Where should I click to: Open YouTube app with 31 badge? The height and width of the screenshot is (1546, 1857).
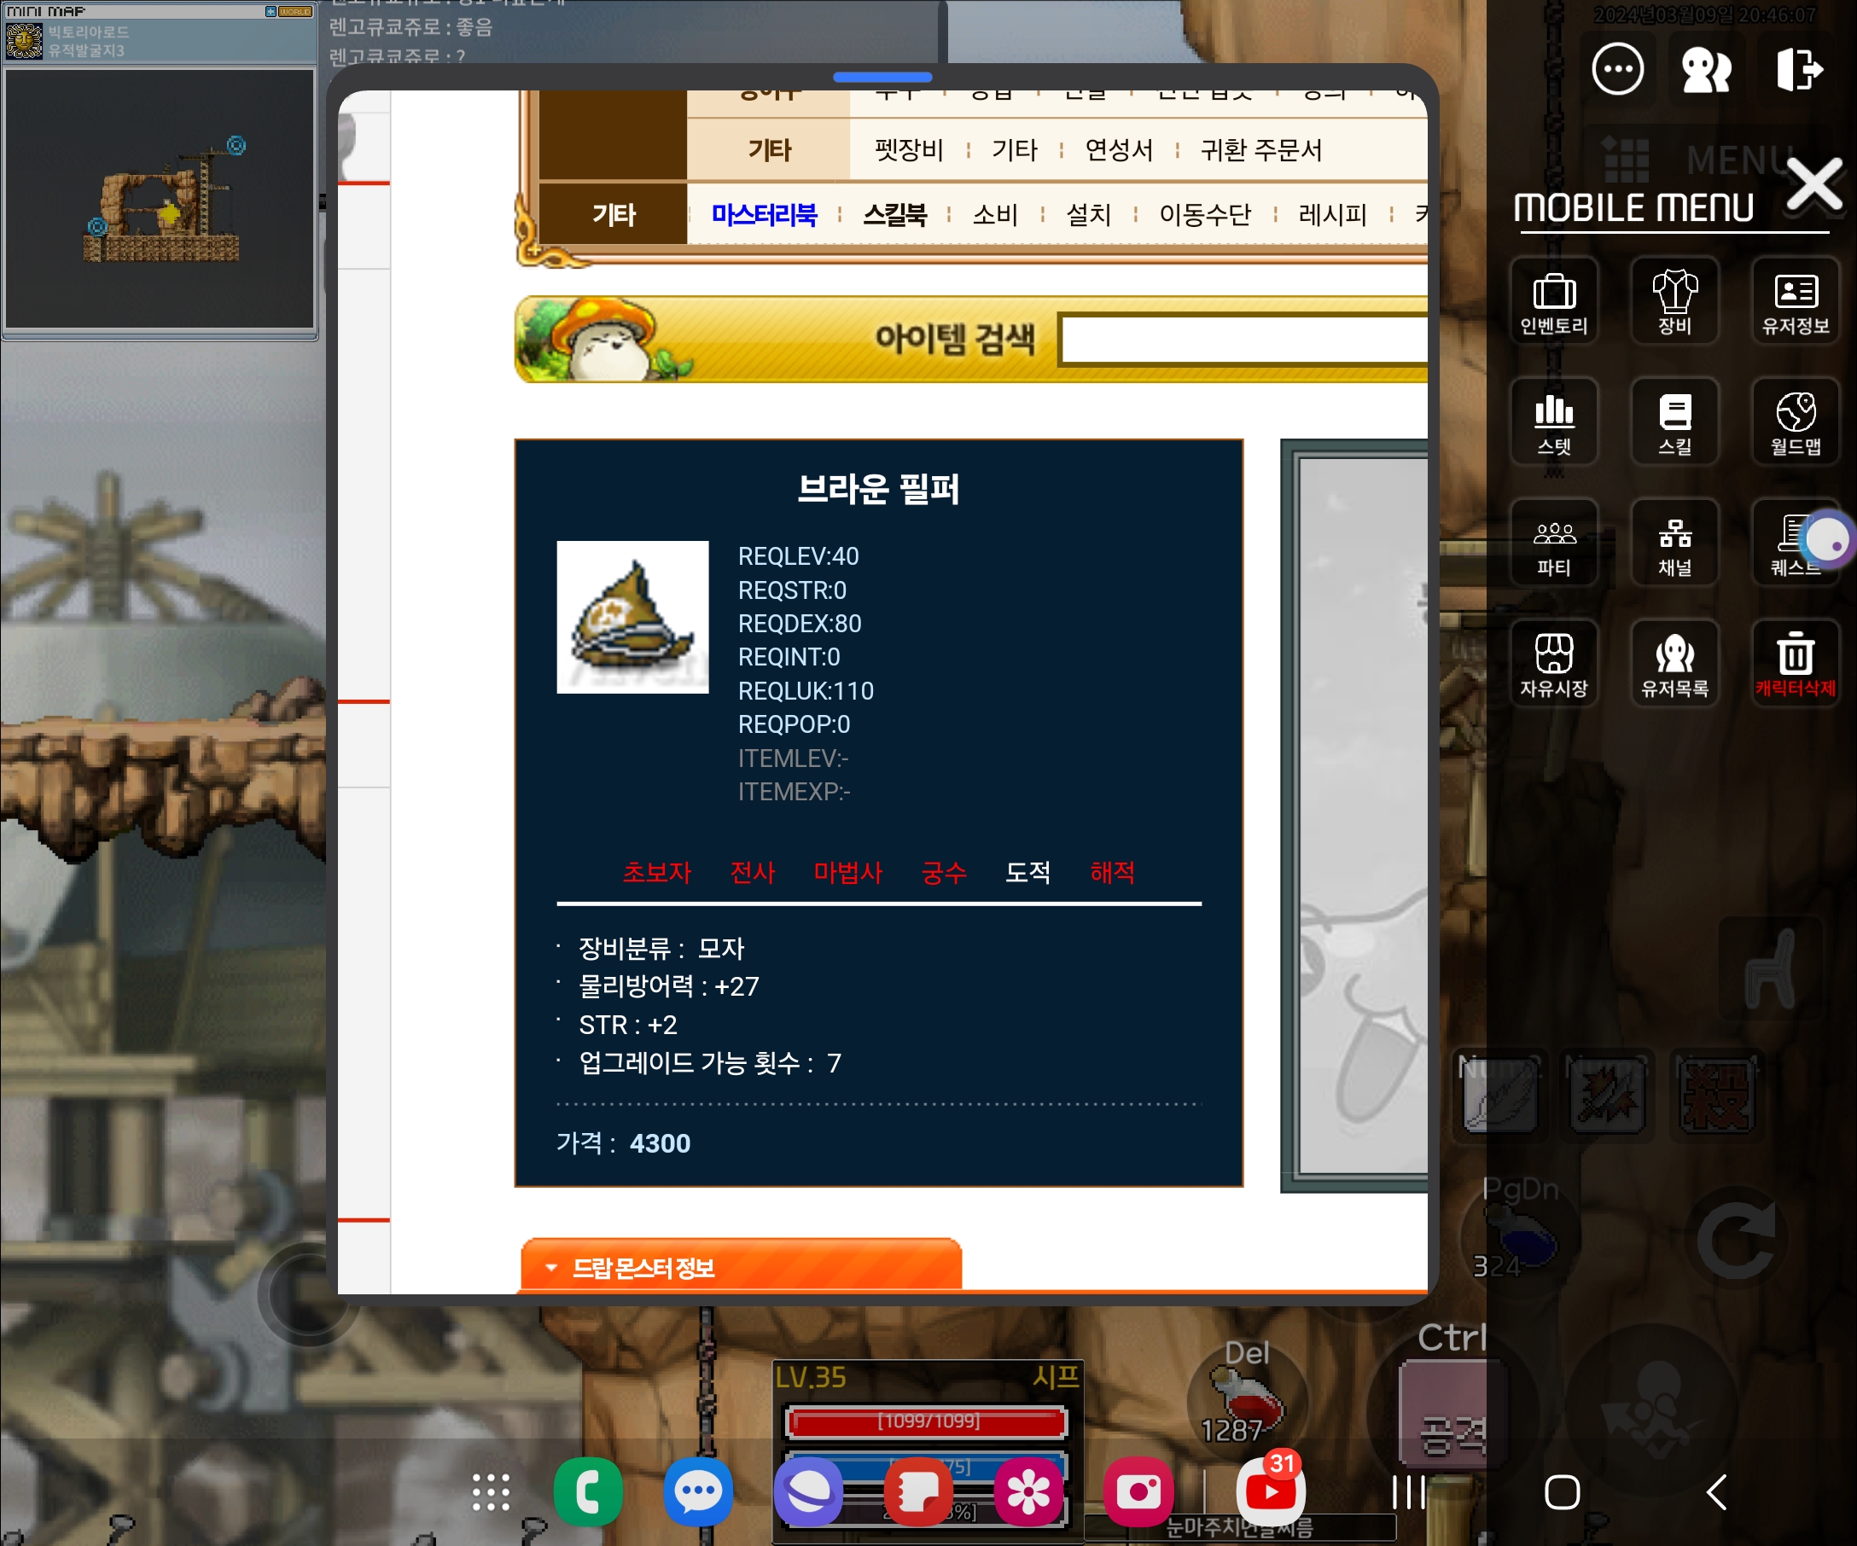coord(1271,1491)
